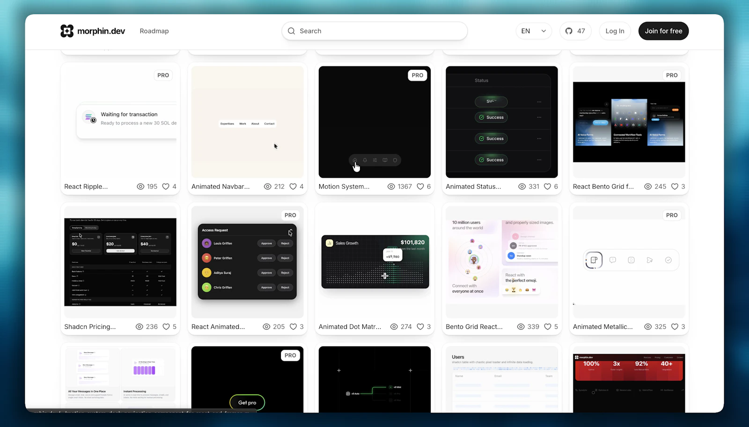
Task: Open the 10 million users bento thumbnail
Action: pyautogui.click(x=502, y=262)
